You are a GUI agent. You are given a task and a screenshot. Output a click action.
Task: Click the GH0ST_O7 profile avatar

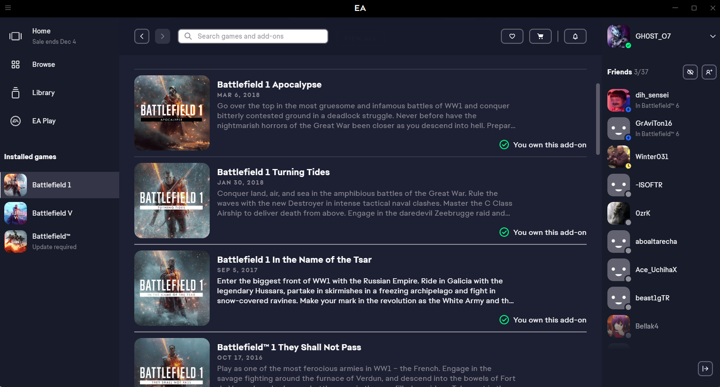point(619,36)
